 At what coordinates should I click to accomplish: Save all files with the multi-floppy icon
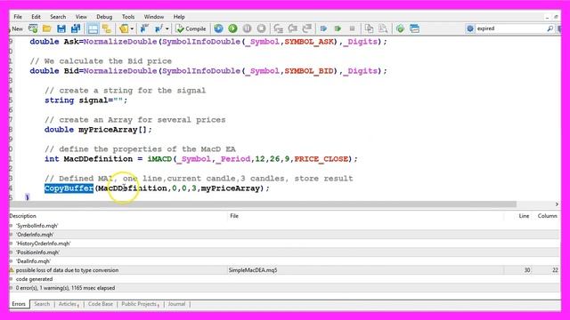tap(76, 28)
